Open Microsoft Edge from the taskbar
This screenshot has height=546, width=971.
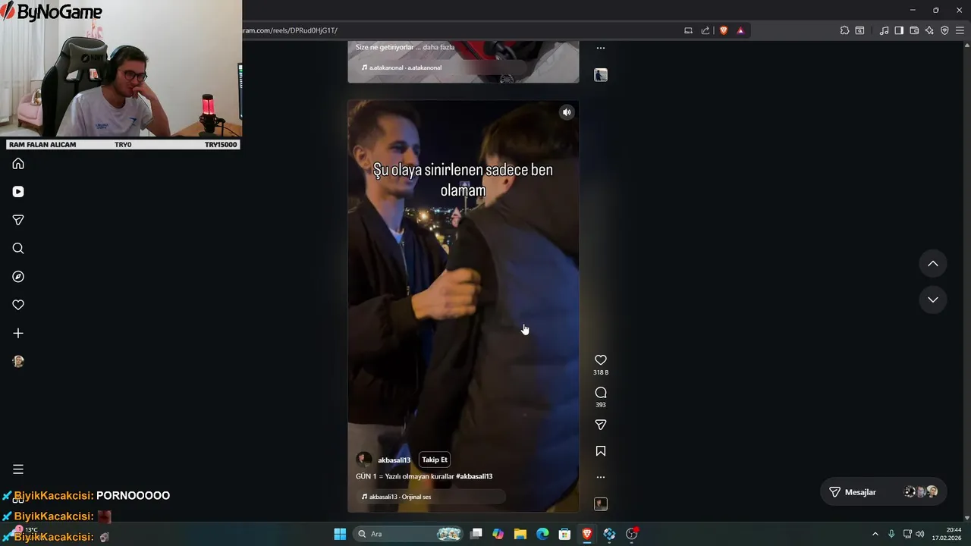tap(542, 534)
